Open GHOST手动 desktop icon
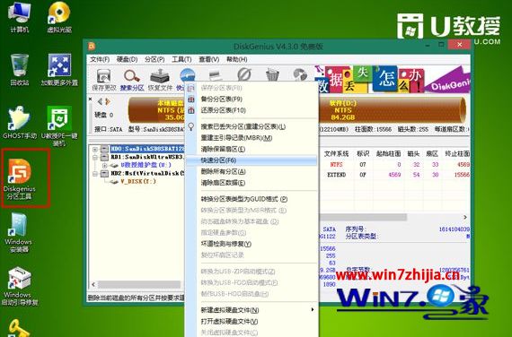Image resolution: width=512 pixels, height=337 pixels. point(19,123)
